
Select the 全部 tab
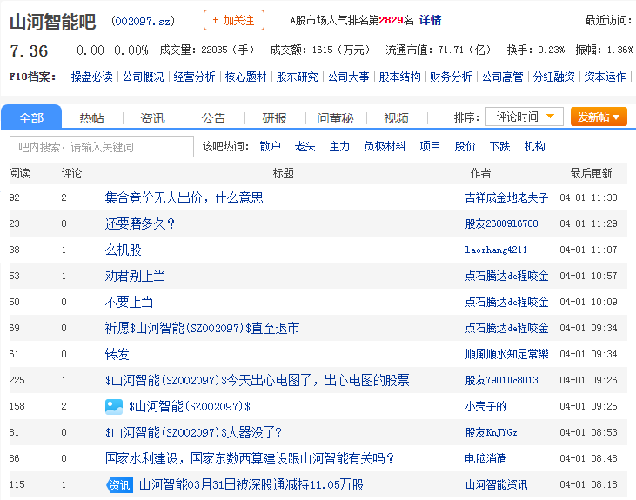[x=31, y=118]
